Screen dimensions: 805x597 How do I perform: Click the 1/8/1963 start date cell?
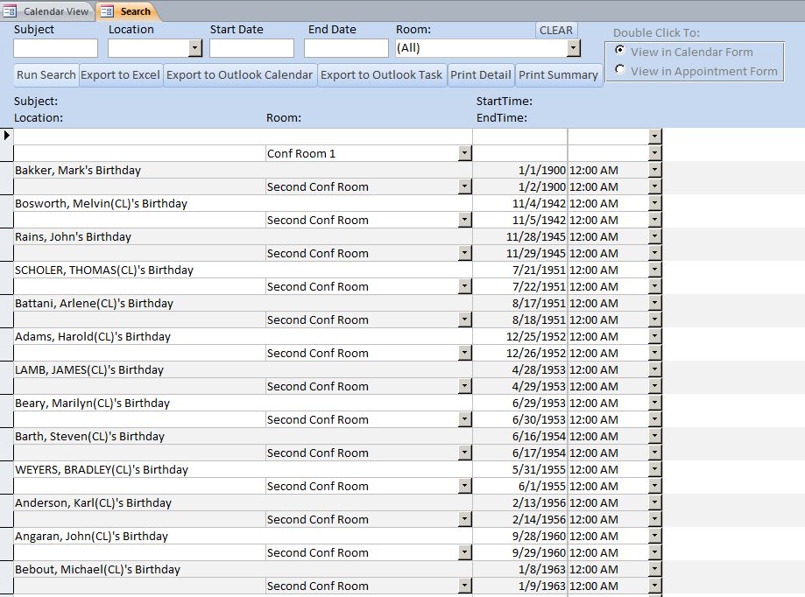tap(520, 569)
